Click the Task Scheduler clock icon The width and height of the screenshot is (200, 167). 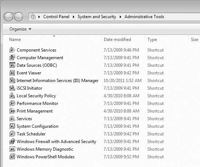click(x=12, y=134)
